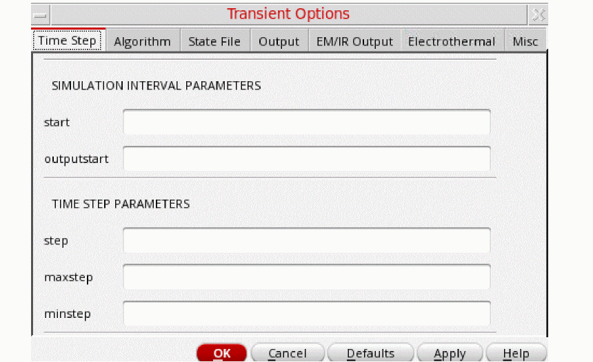
Task: Open the window menu icon in title bar
Action: pyautogui.click(x=41, y=14)
